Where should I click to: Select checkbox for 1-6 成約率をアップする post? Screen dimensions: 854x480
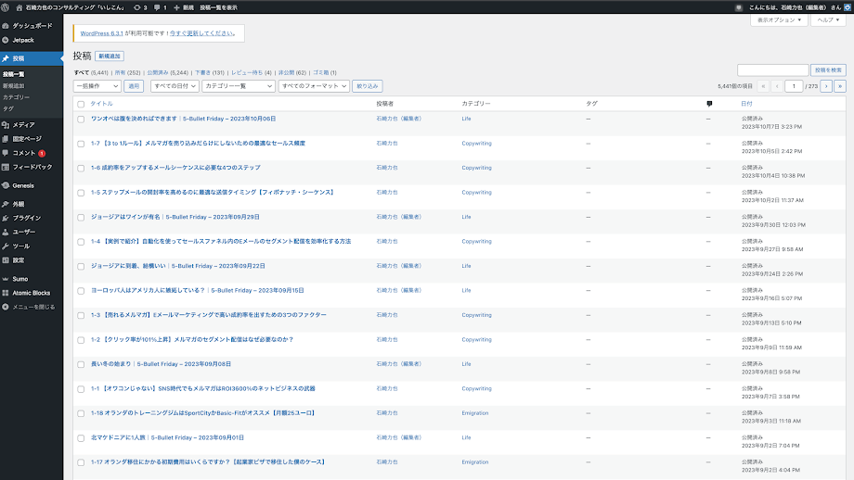tap(81, 168)
